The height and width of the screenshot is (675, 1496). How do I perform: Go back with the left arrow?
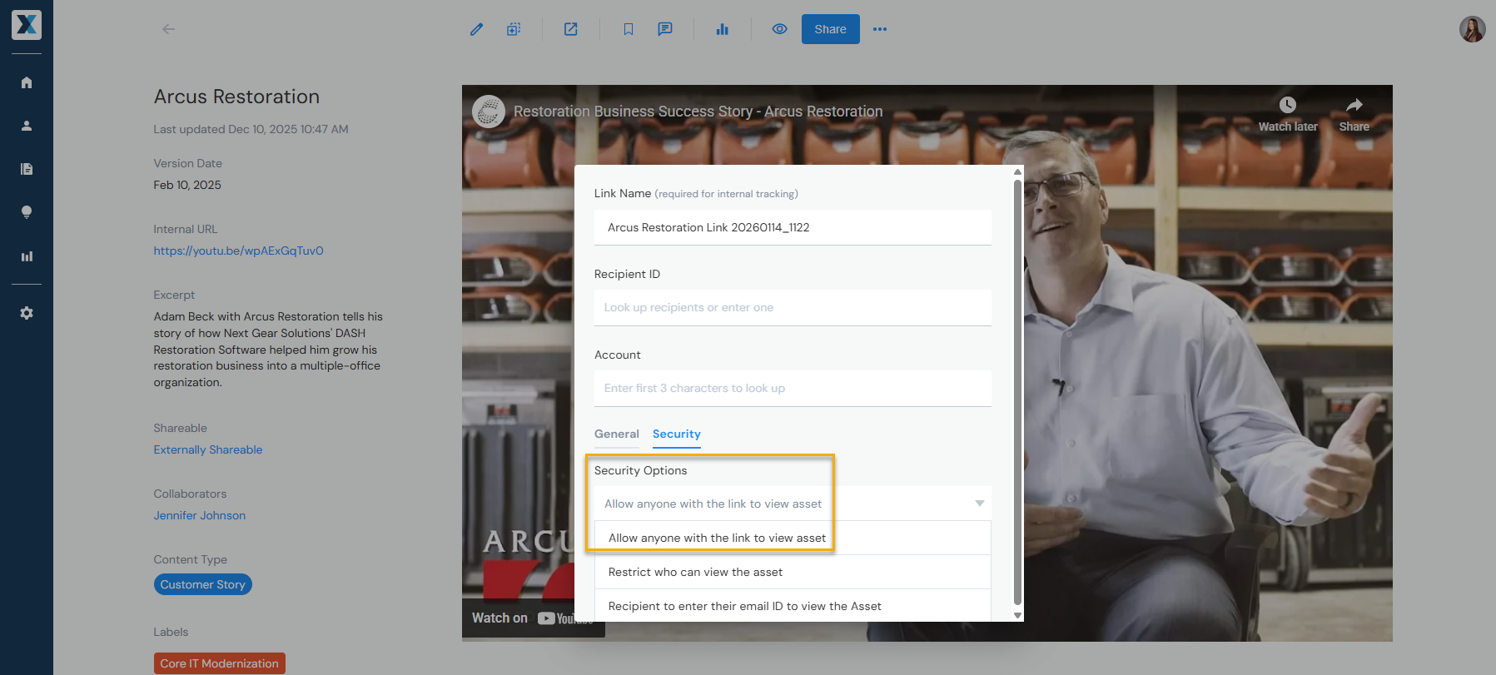(168, 29)
